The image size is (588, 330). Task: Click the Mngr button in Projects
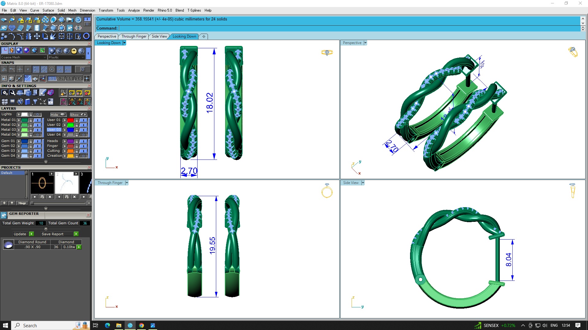22,203
